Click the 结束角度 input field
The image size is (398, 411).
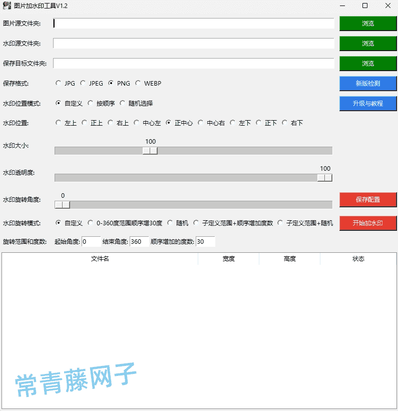[x=139, y=241]
